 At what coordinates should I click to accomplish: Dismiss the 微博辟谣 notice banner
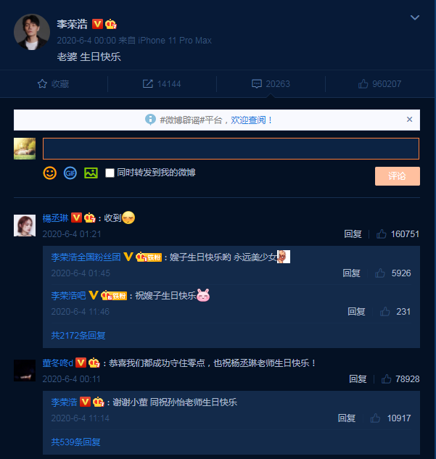(409, 120)
